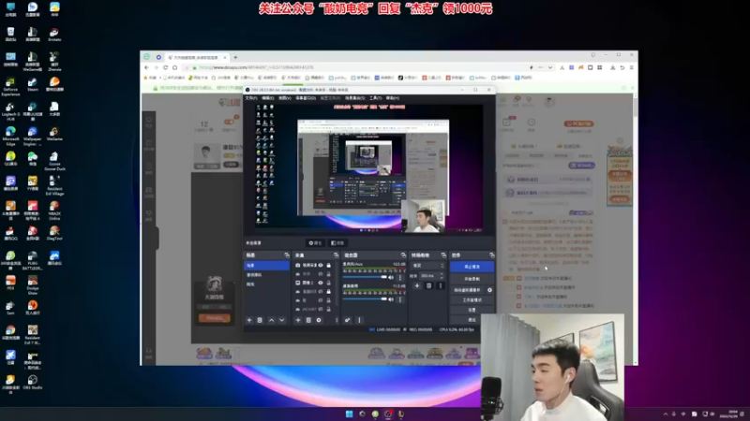This screenshot has width=750, height=421.
Task: Pop out the Controls dock panel
Action: point(491,255)
